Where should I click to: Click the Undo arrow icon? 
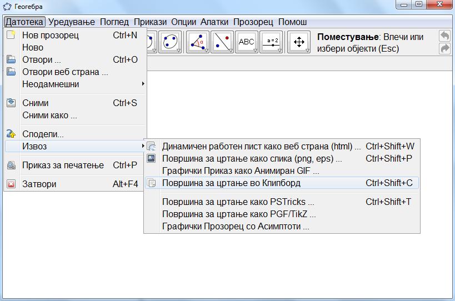(x=444, y=36)
